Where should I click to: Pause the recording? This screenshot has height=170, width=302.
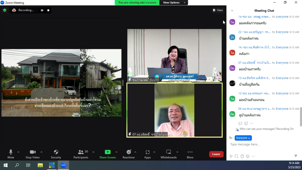(x=42, y=10)
